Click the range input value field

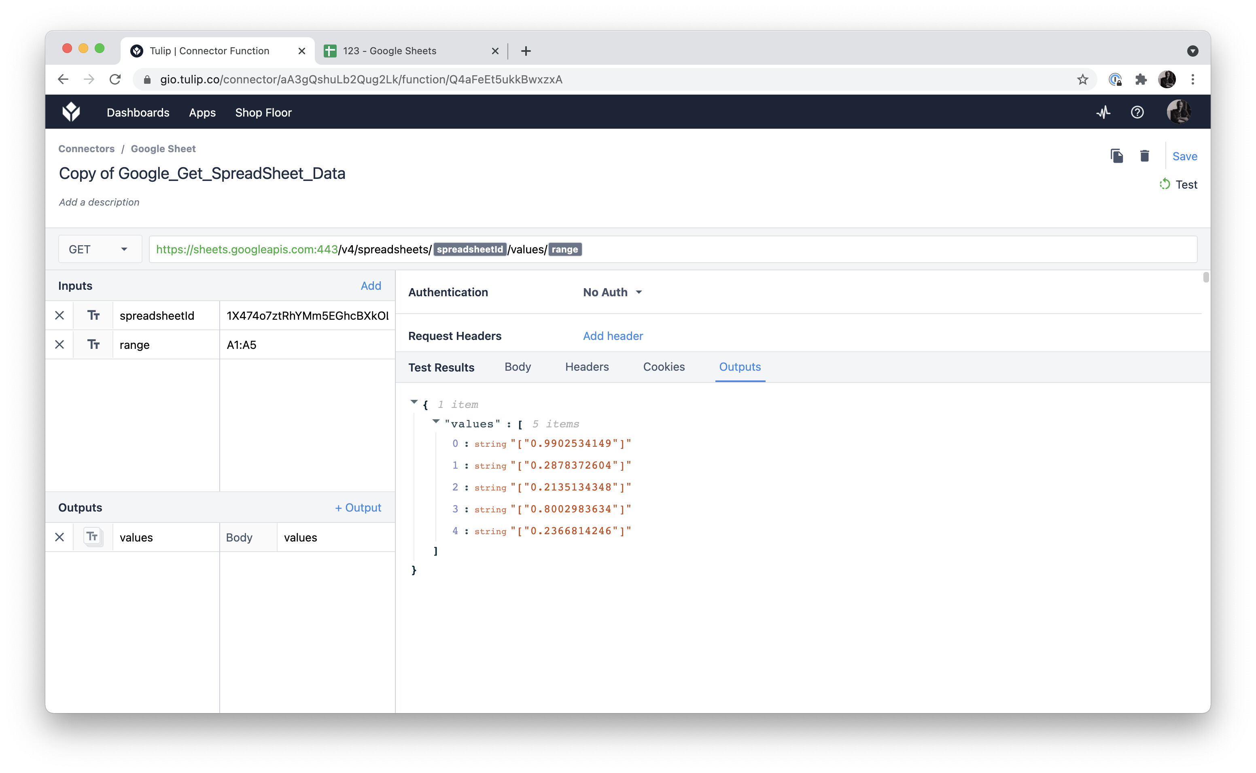[307, 344]
